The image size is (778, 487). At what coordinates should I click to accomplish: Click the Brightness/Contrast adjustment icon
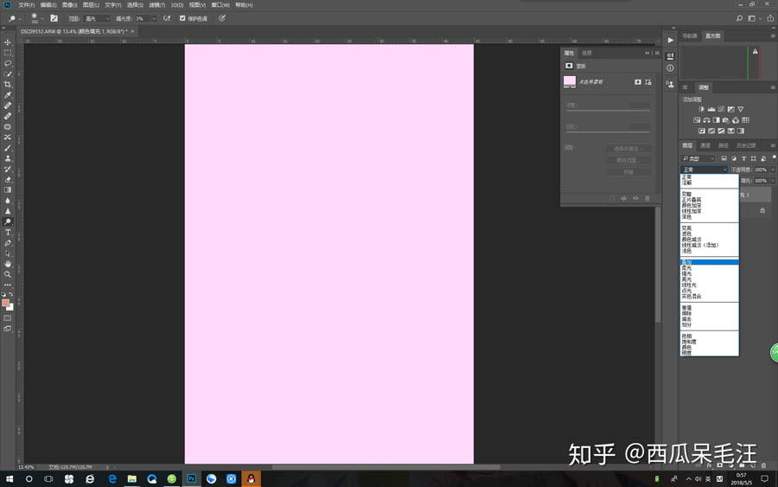[701, 109]
